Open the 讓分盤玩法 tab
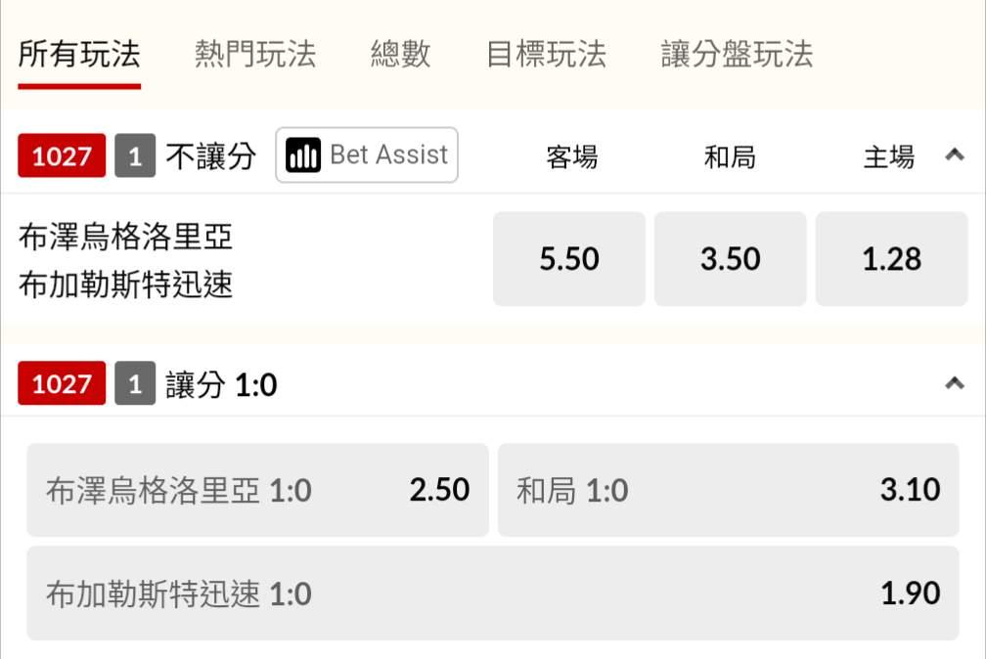This screenshot has height=659, width=986. click(x=737, y=54)
